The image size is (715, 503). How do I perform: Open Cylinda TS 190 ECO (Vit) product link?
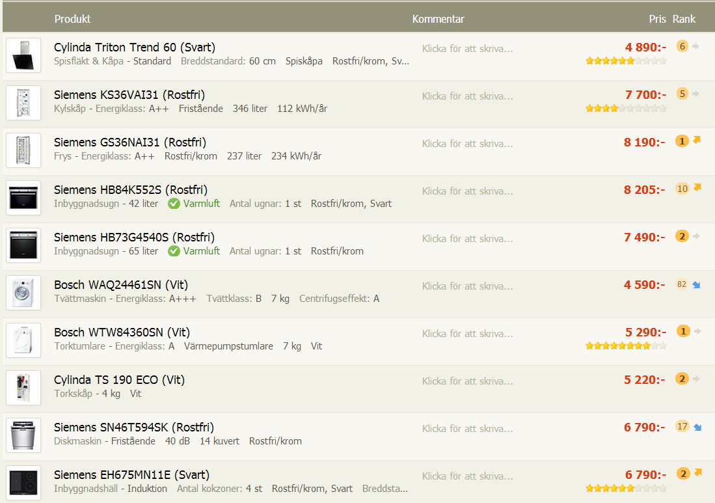[x=120, y=379]
